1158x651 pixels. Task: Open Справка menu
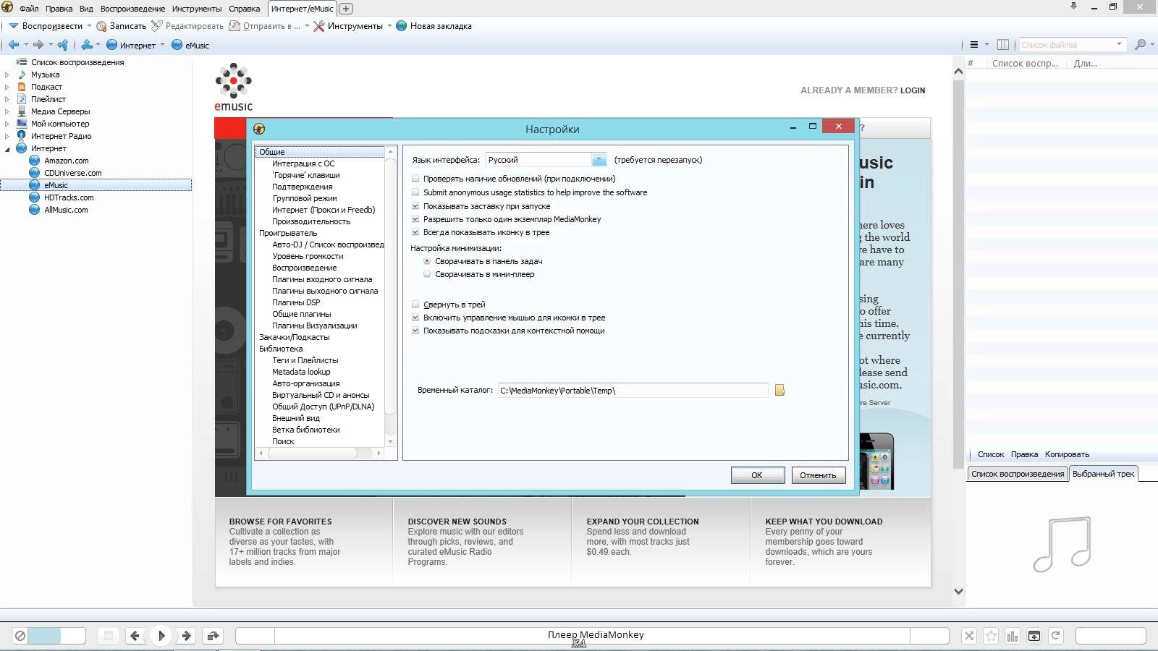244,9
